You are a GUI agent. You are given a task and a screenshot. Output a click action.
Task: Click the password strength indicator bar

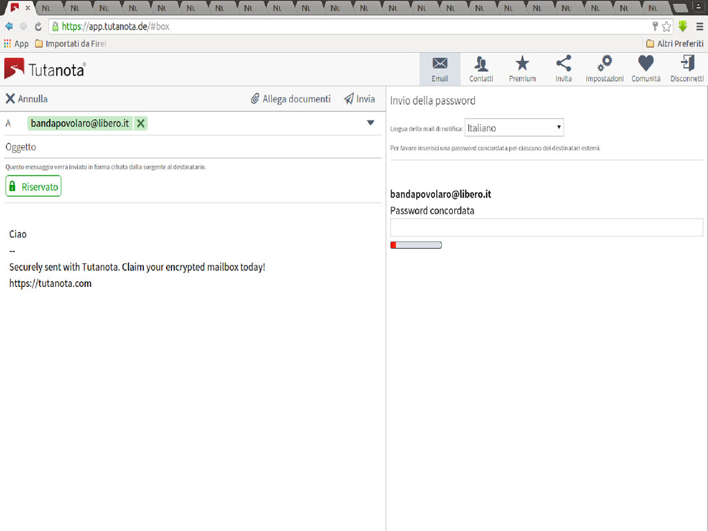pos(416,245)
